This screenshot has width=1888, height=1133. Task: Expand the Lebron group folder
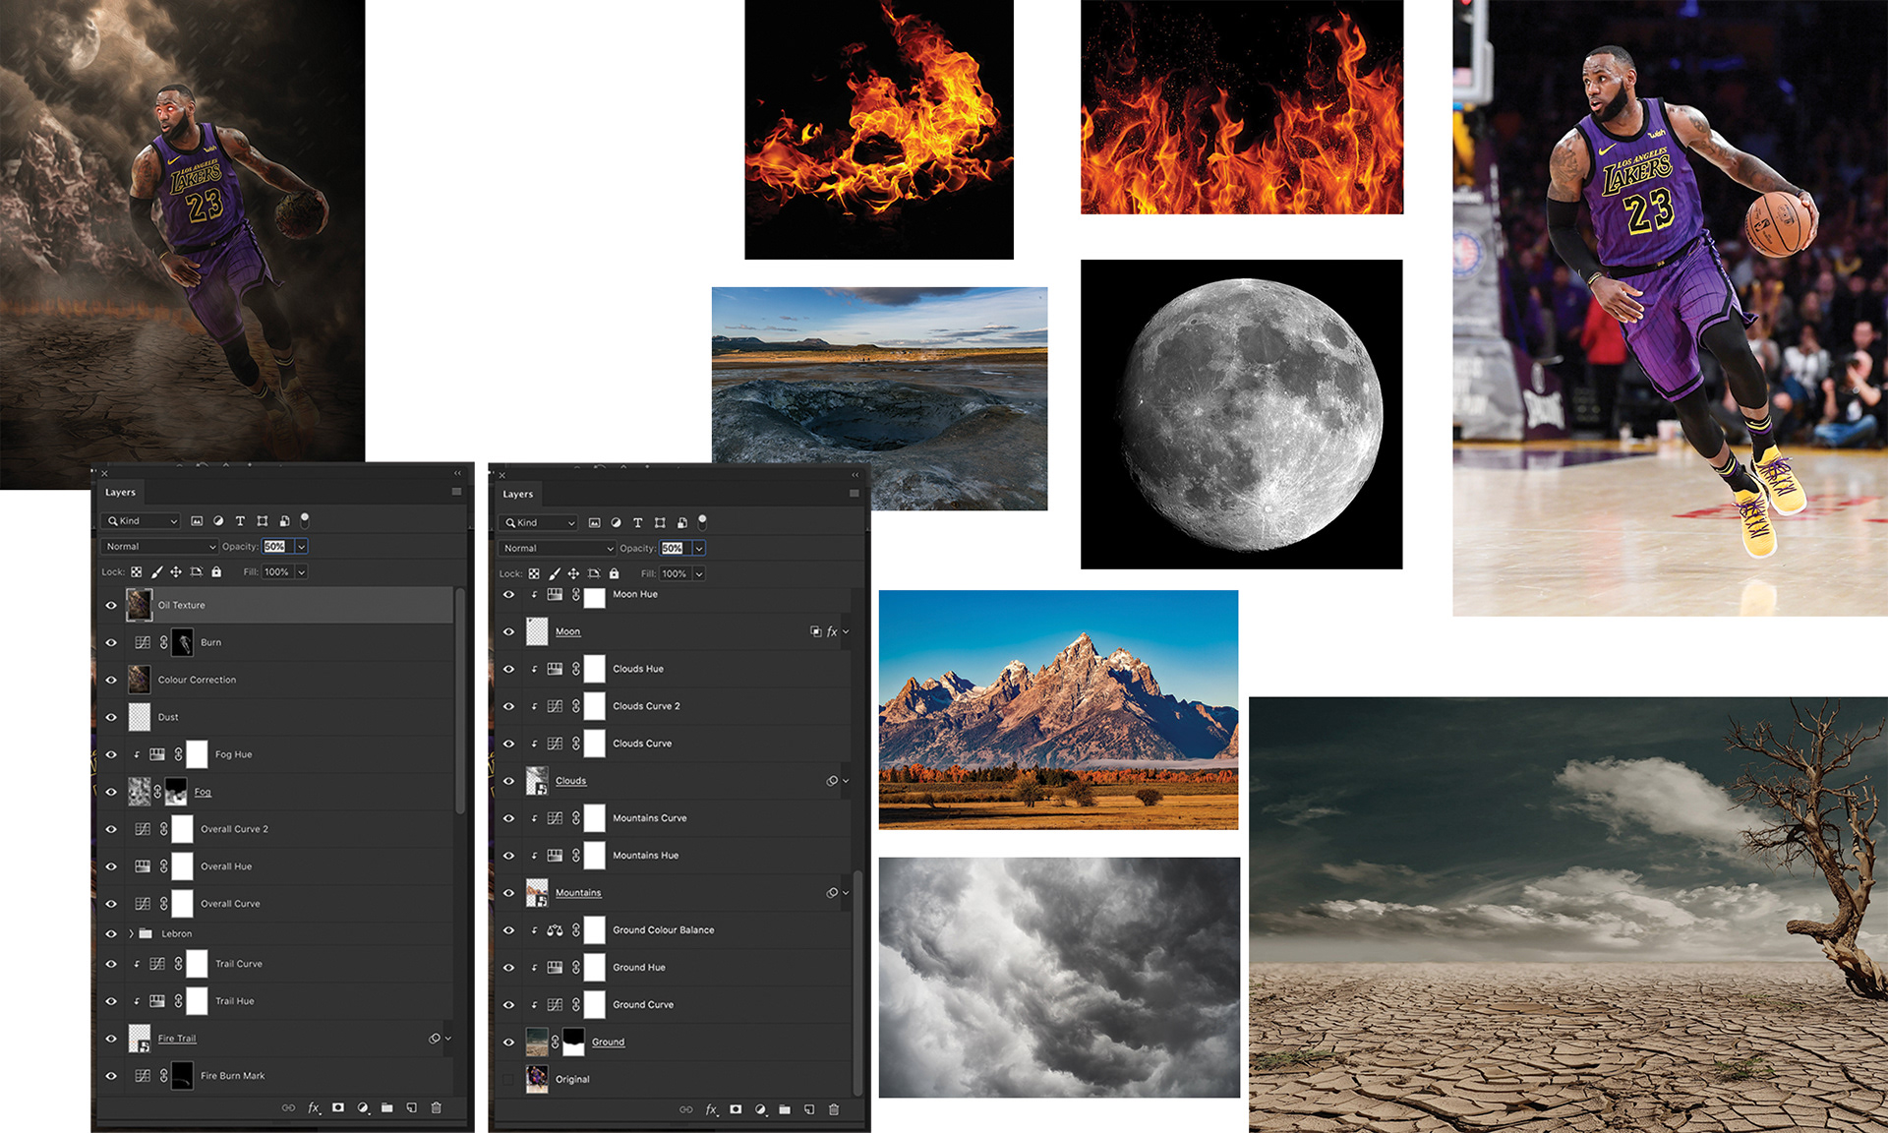(131, 934)
